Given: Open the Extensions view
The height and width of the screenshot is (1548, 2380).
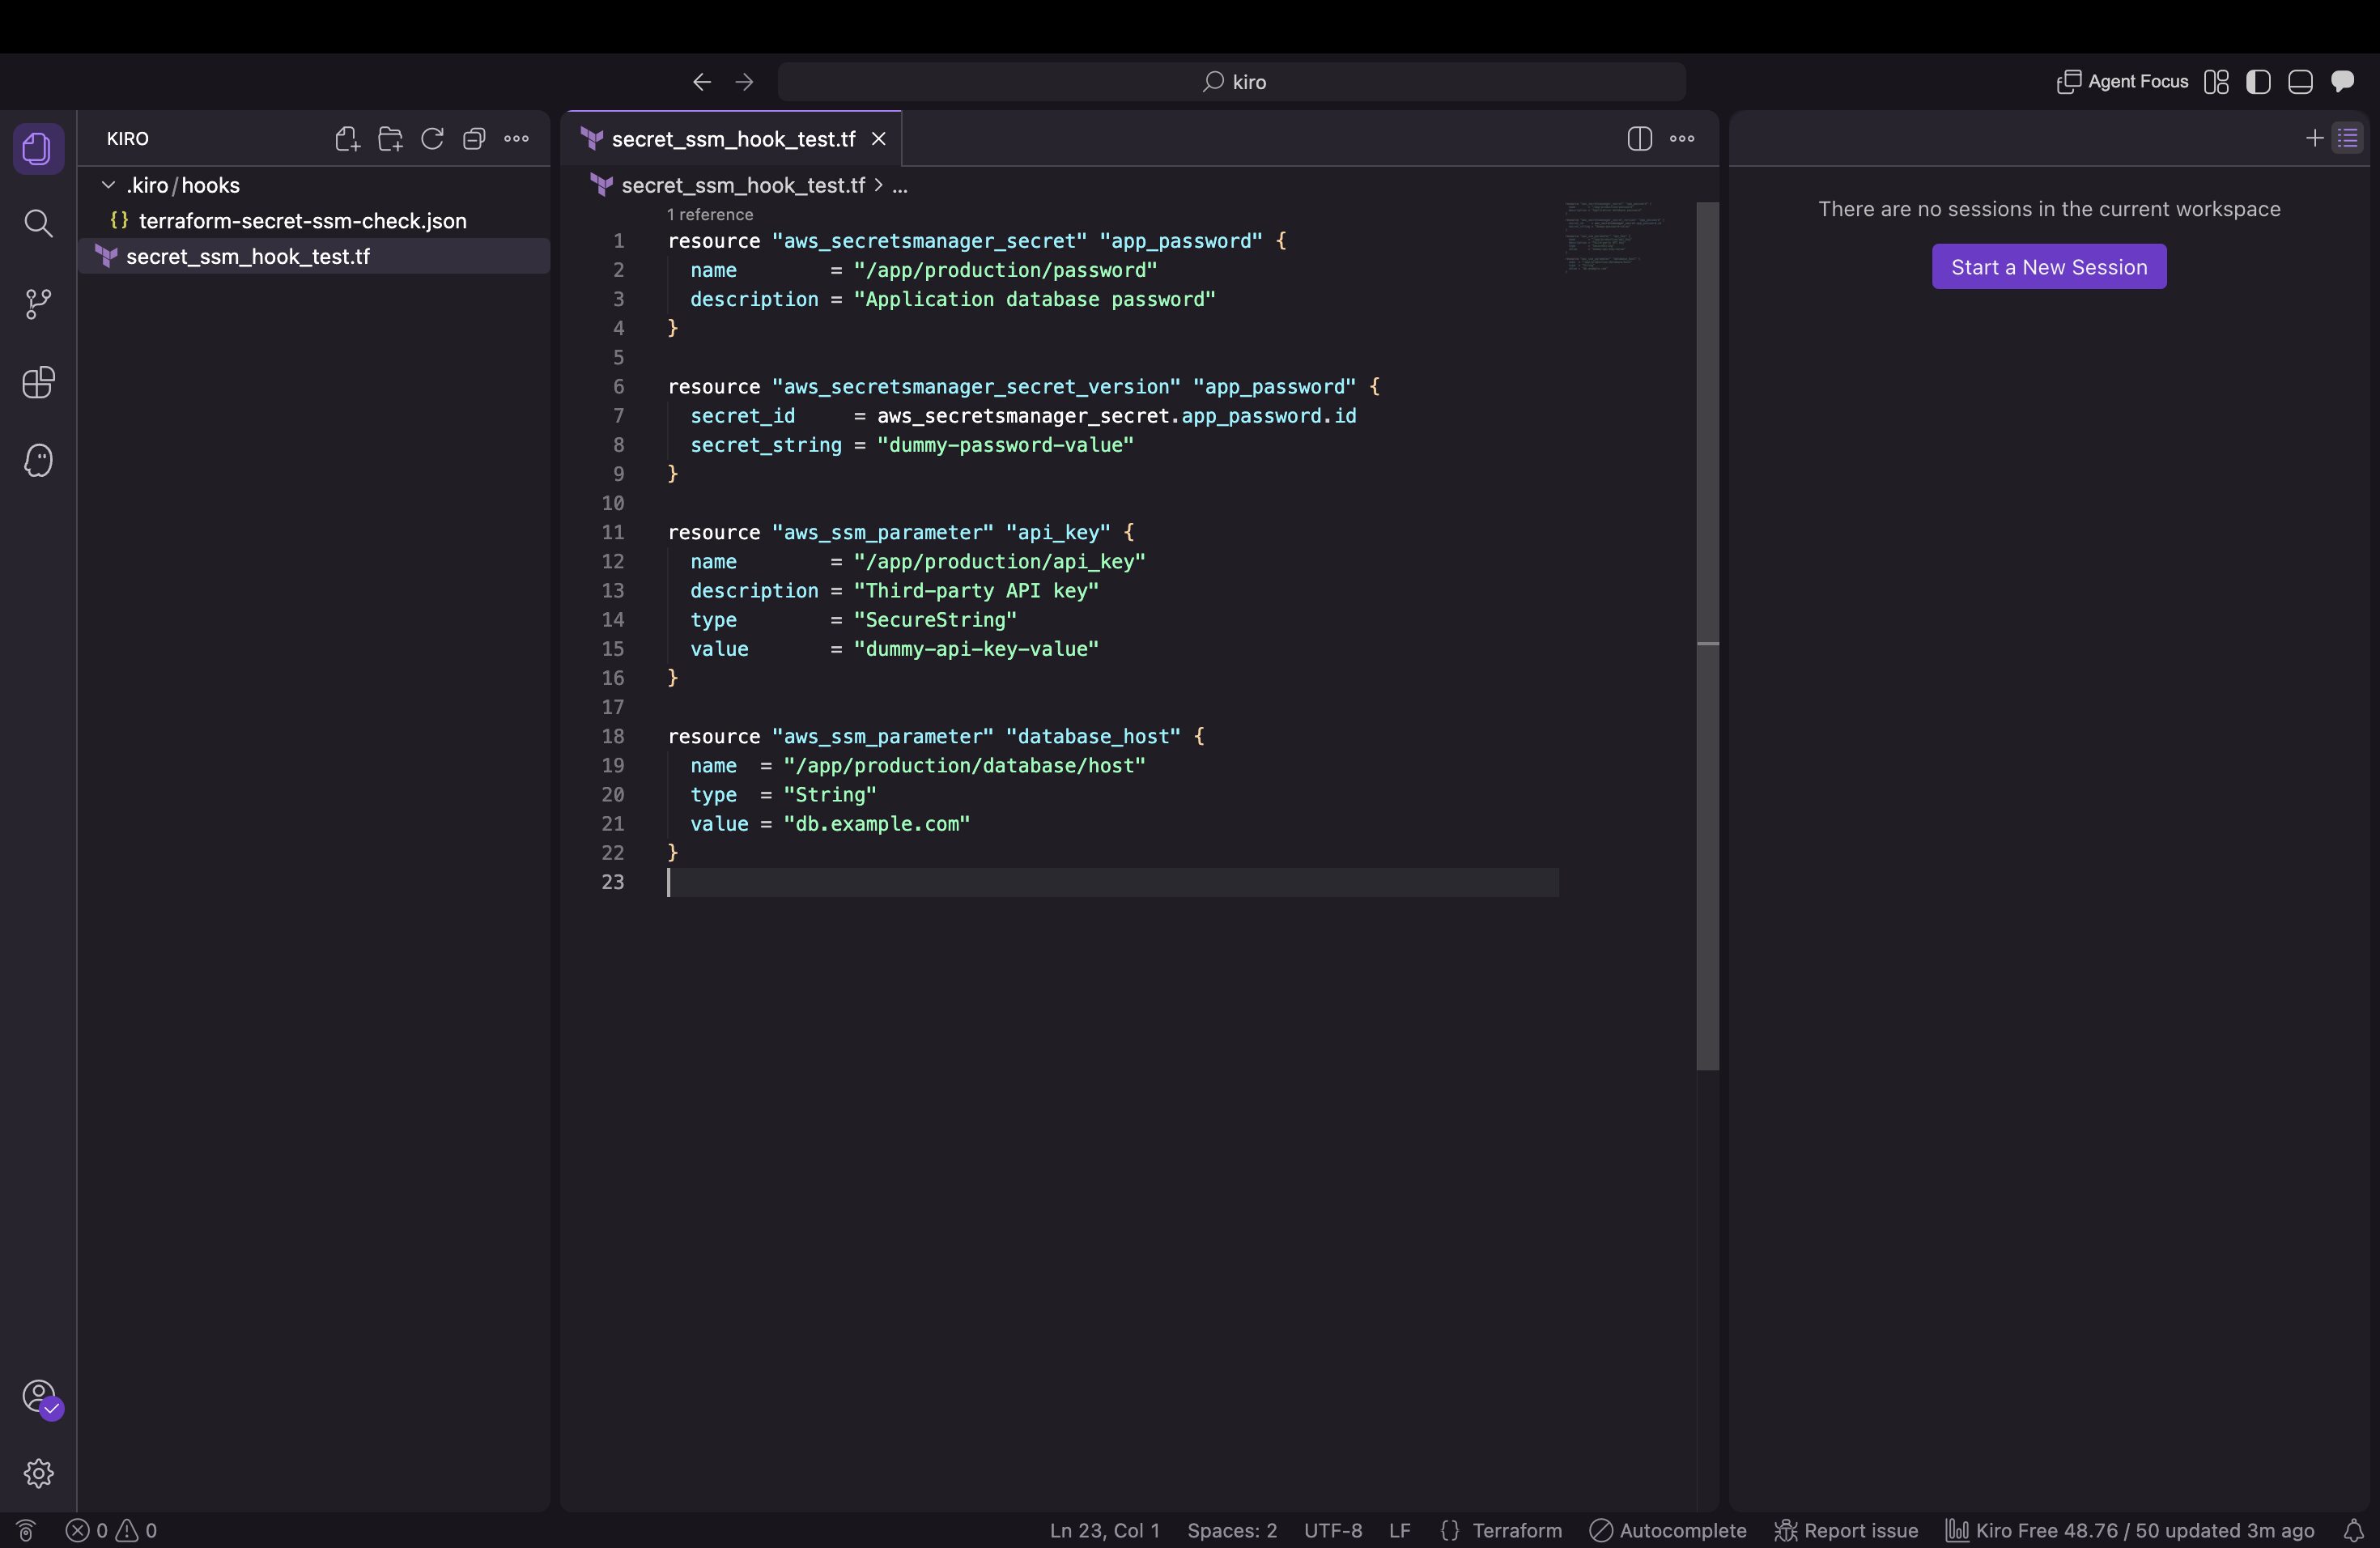Looking at the screenshot, I should [38, 382].
